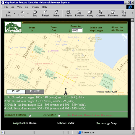Click the IE icon in the title bar
Viewport: 135px width, 135px height.
coord(2,2)
